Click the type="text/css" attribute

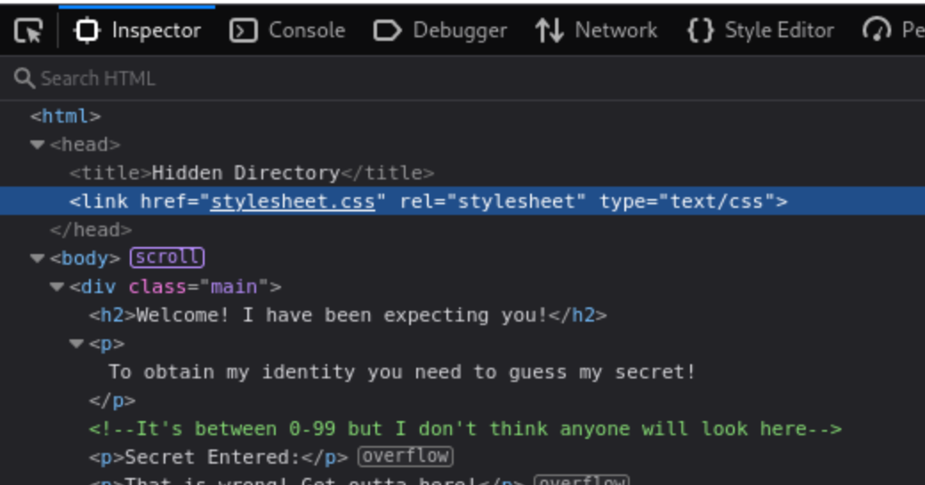688,202
